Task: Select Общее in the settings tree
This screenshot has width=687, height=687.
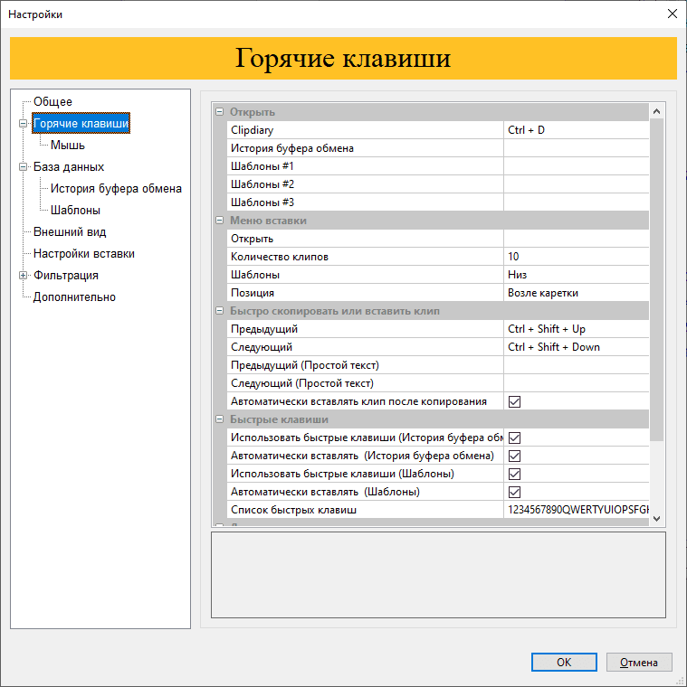Action: [x=52, y=102]
